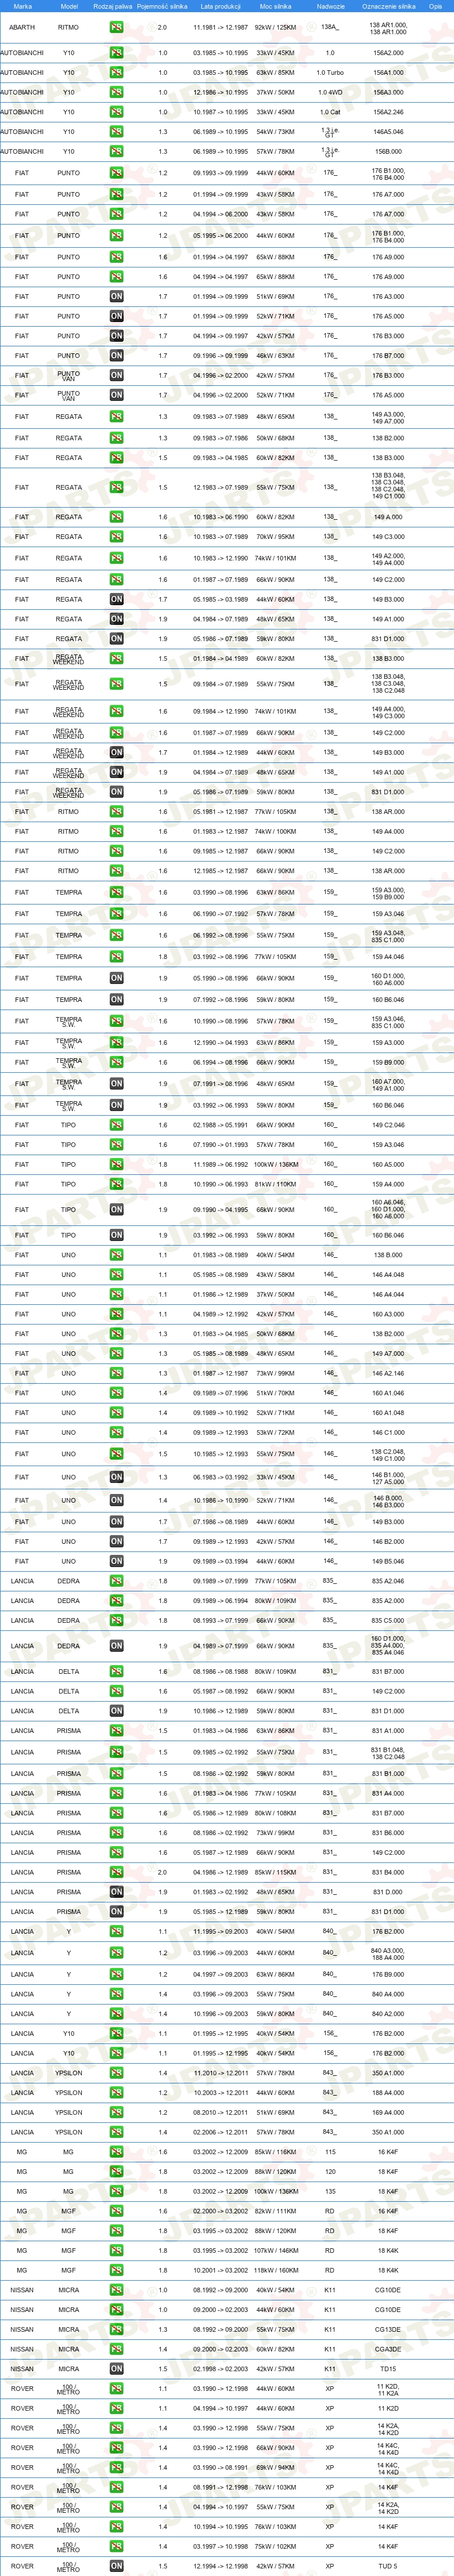Click petrol icon in LANCIA YPSILON 188 A4.000 row
The height and width of the screenshot is (2576, 454).
tap(117, 2092)
